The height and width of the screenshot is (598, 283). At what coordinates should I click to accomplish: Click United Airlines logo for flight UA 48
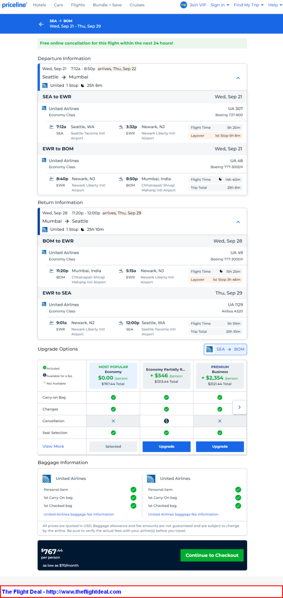click(44, 160)
